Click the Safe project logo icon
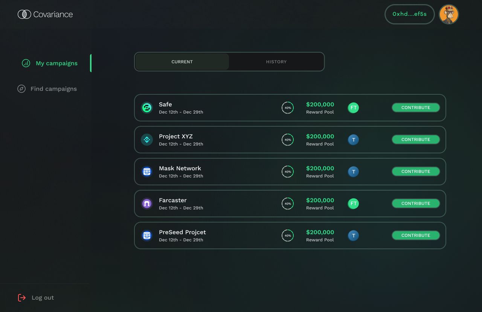 click(147, 108)
